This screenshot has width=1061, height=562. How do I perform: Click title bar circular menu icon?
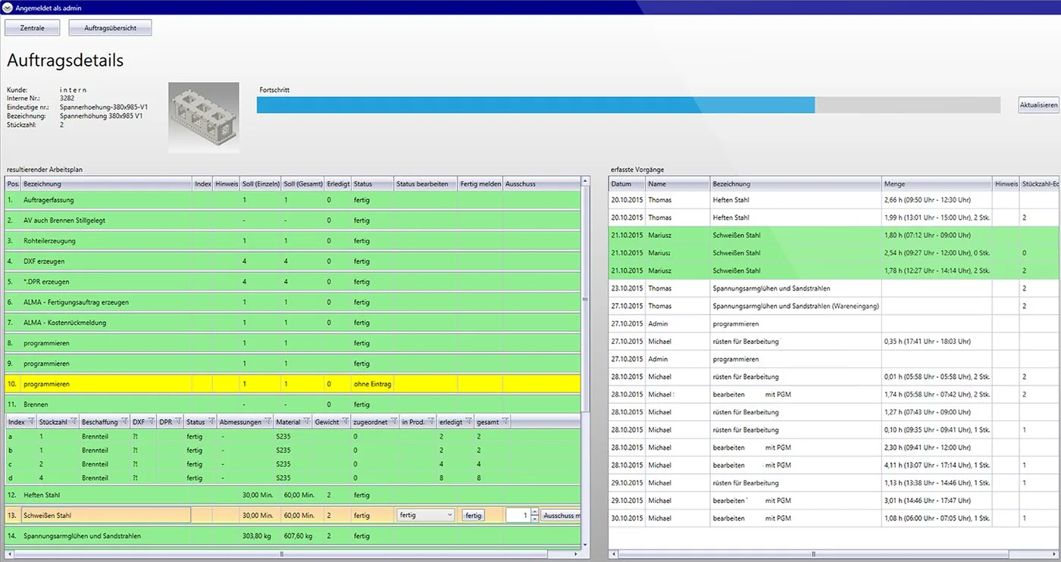[x=8, y=7]
